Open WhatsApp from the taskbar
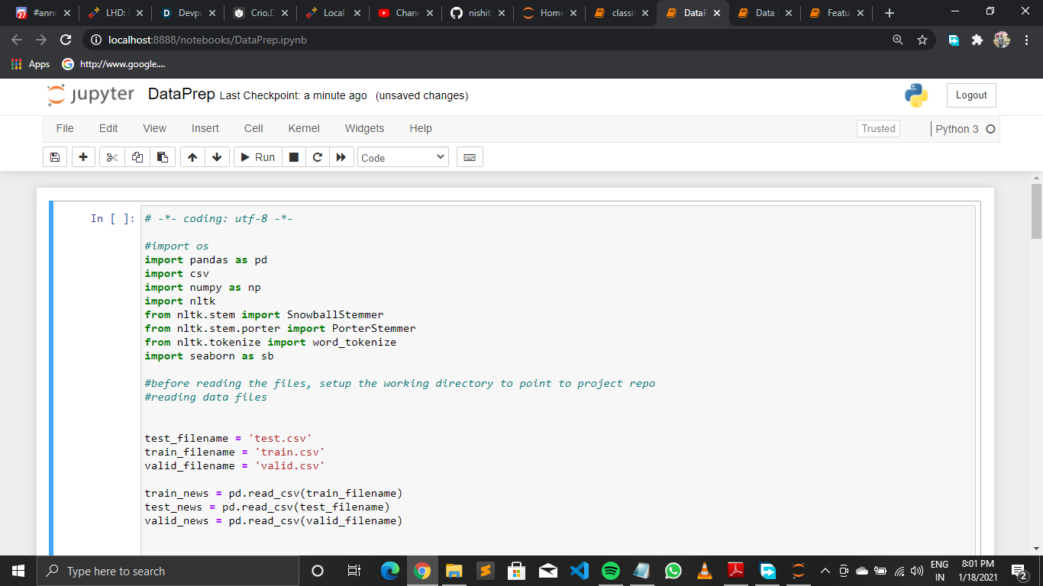Viewport: 1043px width, 586px height. 673,571
